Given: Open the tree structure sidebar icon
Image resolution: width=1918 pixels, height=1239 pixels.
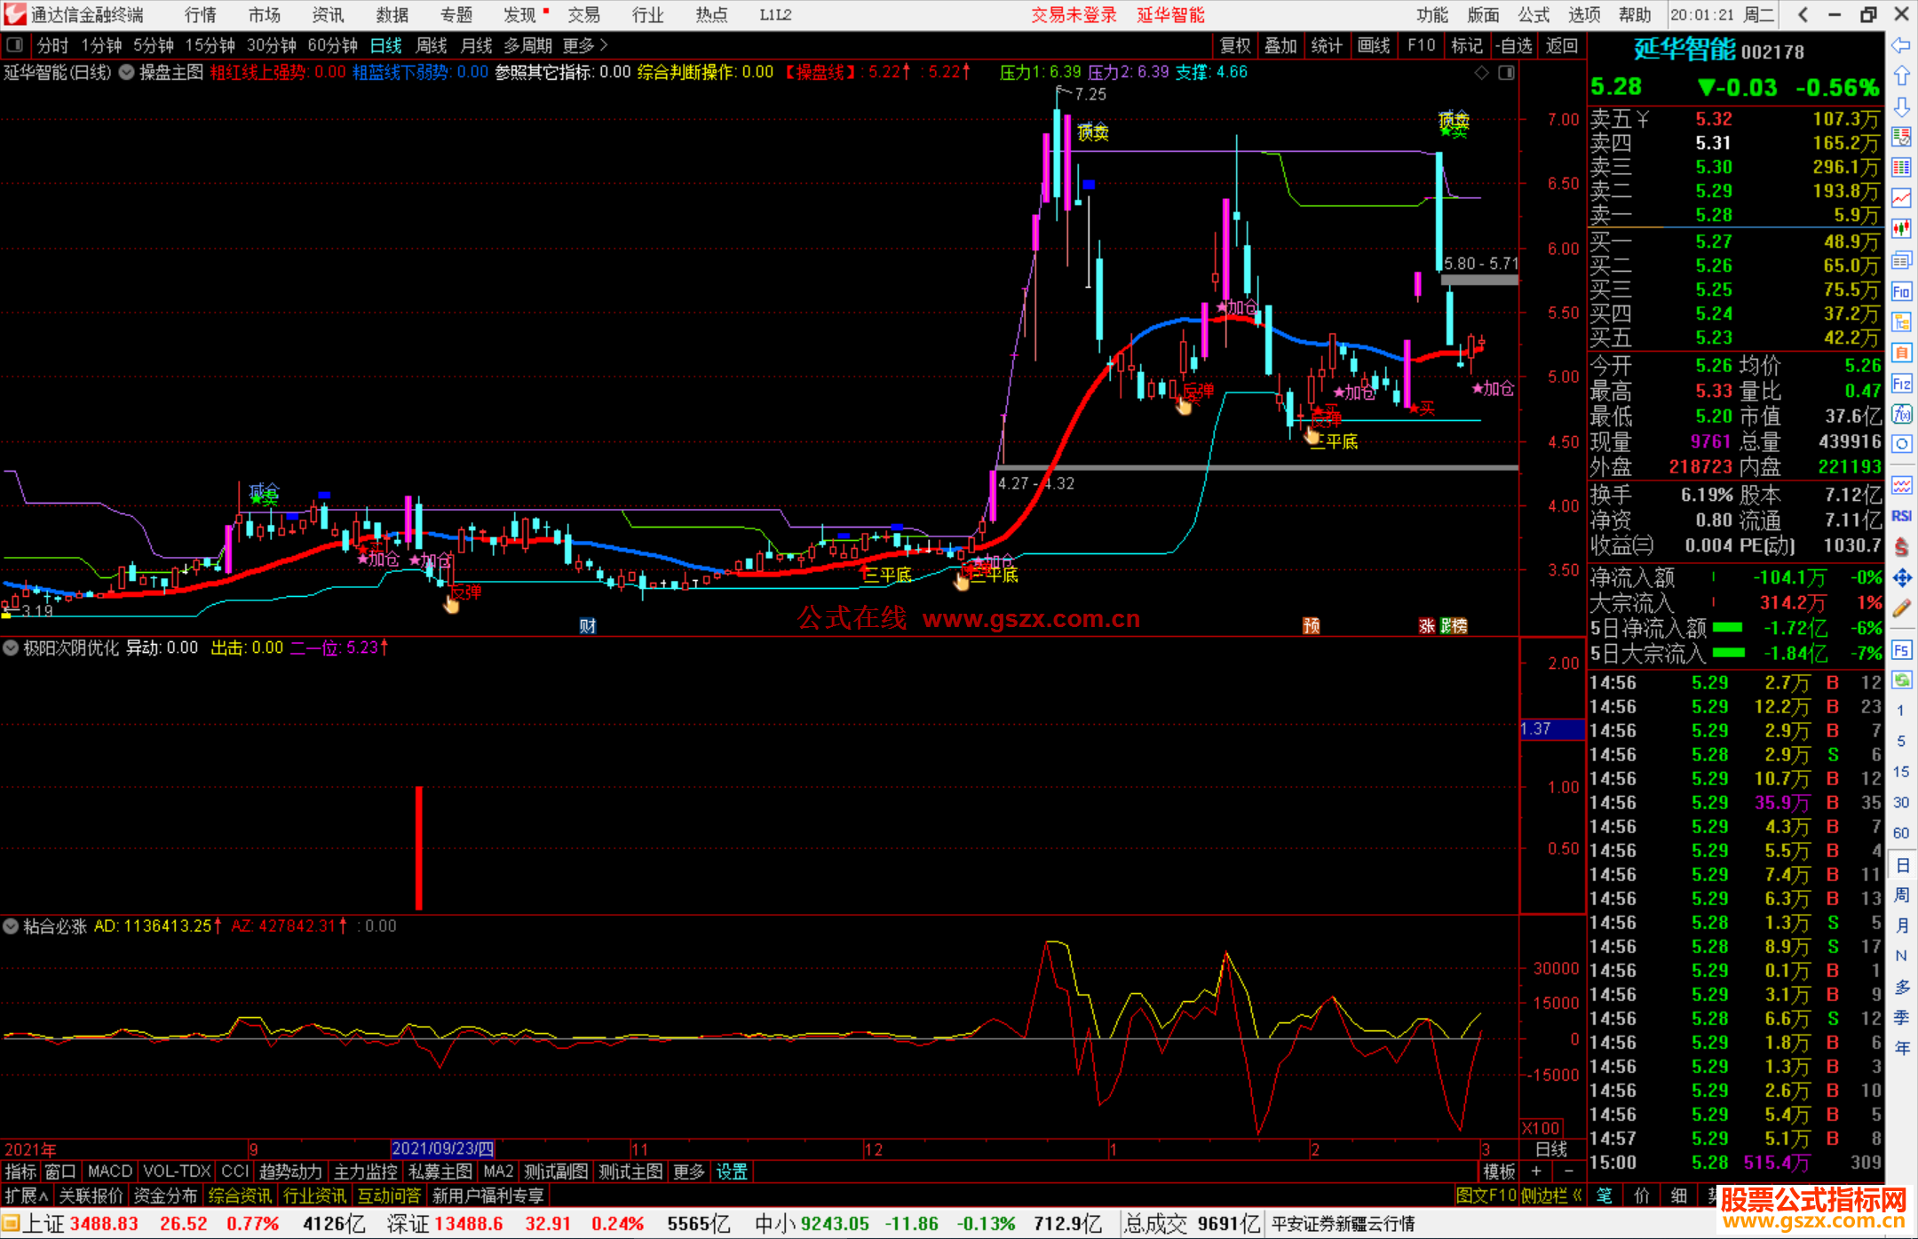Looking at the screenshot, I should (x=1901, y=322).
